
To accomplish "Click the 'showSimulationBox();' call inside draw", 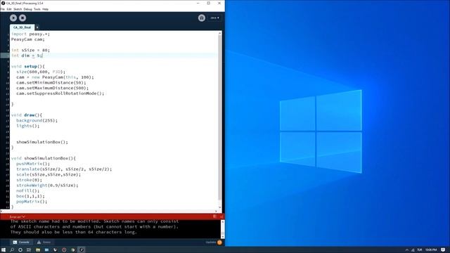I will 42,142.
